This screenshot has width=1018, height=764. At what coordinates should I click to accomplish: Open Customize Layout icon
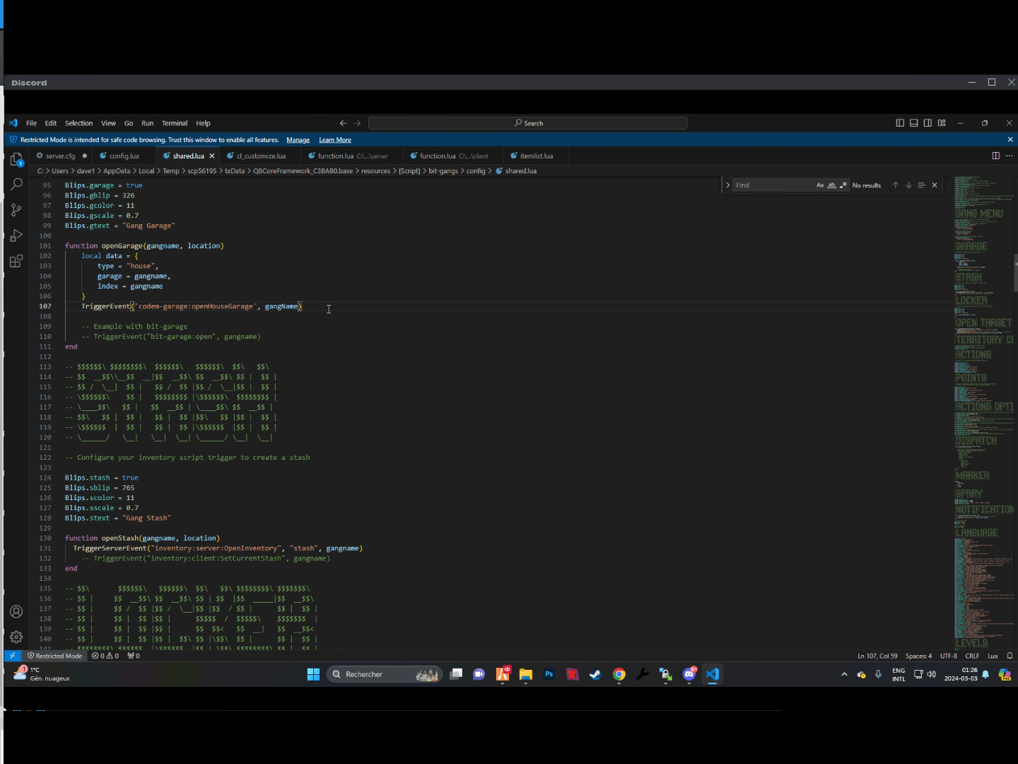coord(942,123)
